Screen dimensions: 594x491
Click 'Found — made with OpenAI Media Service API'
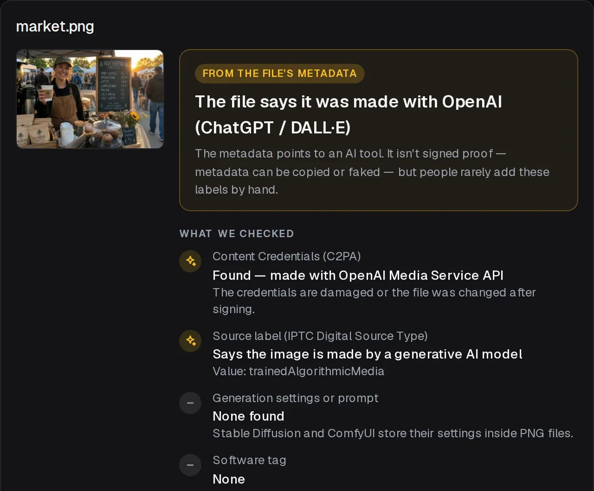(x=358, y=275)
